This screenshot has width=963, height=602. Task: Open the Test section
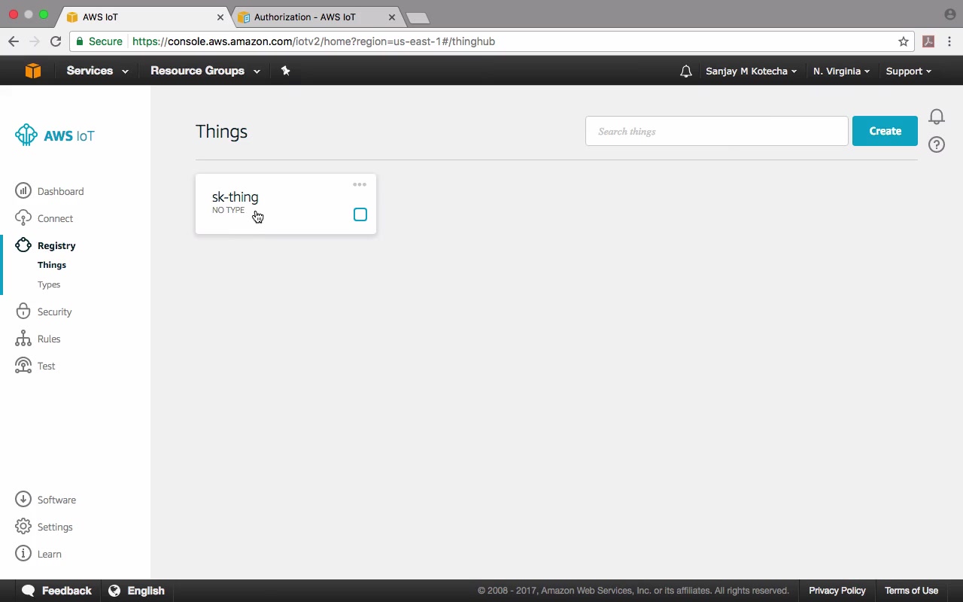pyautogui.click(x=46, y=366)
